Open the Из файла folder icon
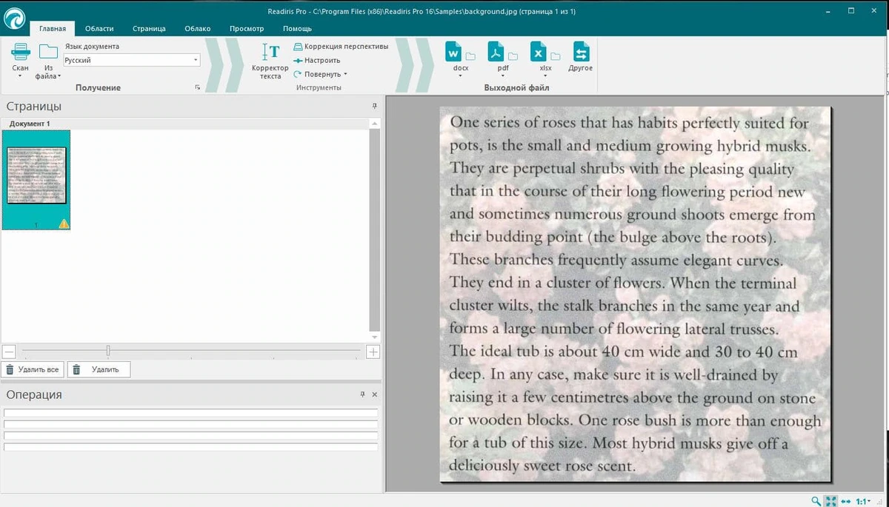 click(x=48, y=52)
